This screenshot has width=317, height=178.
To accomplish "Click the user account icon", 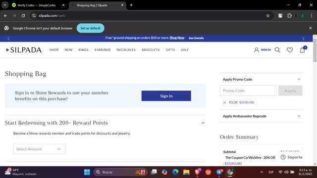I will 257,50.
